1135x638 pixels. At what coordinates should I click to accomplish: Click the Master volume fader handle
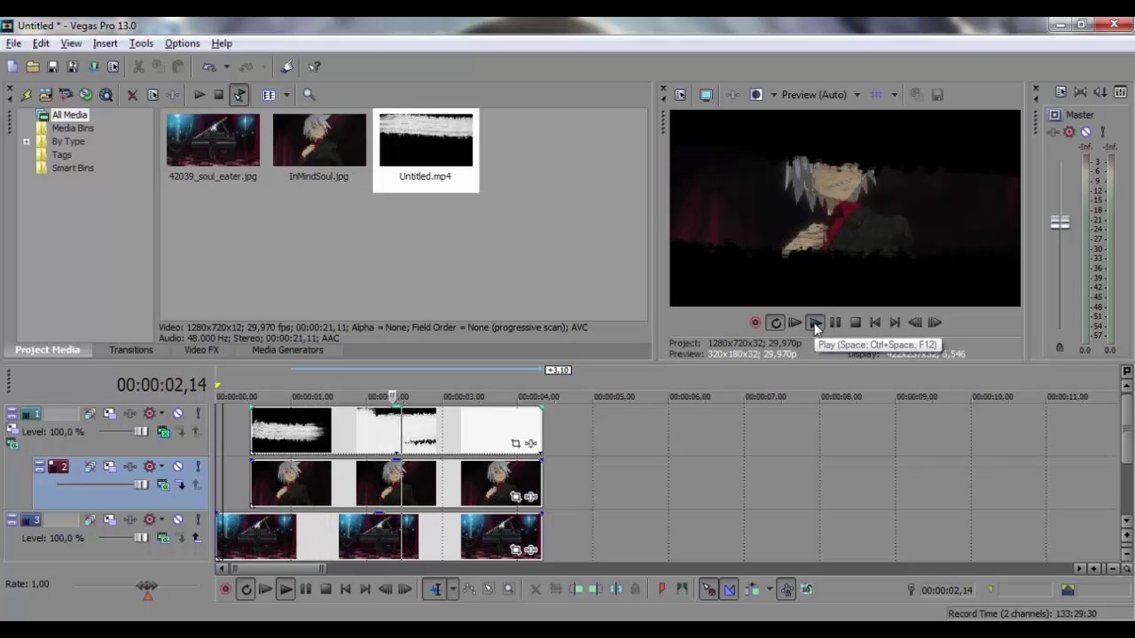[x=1060, y=222]
